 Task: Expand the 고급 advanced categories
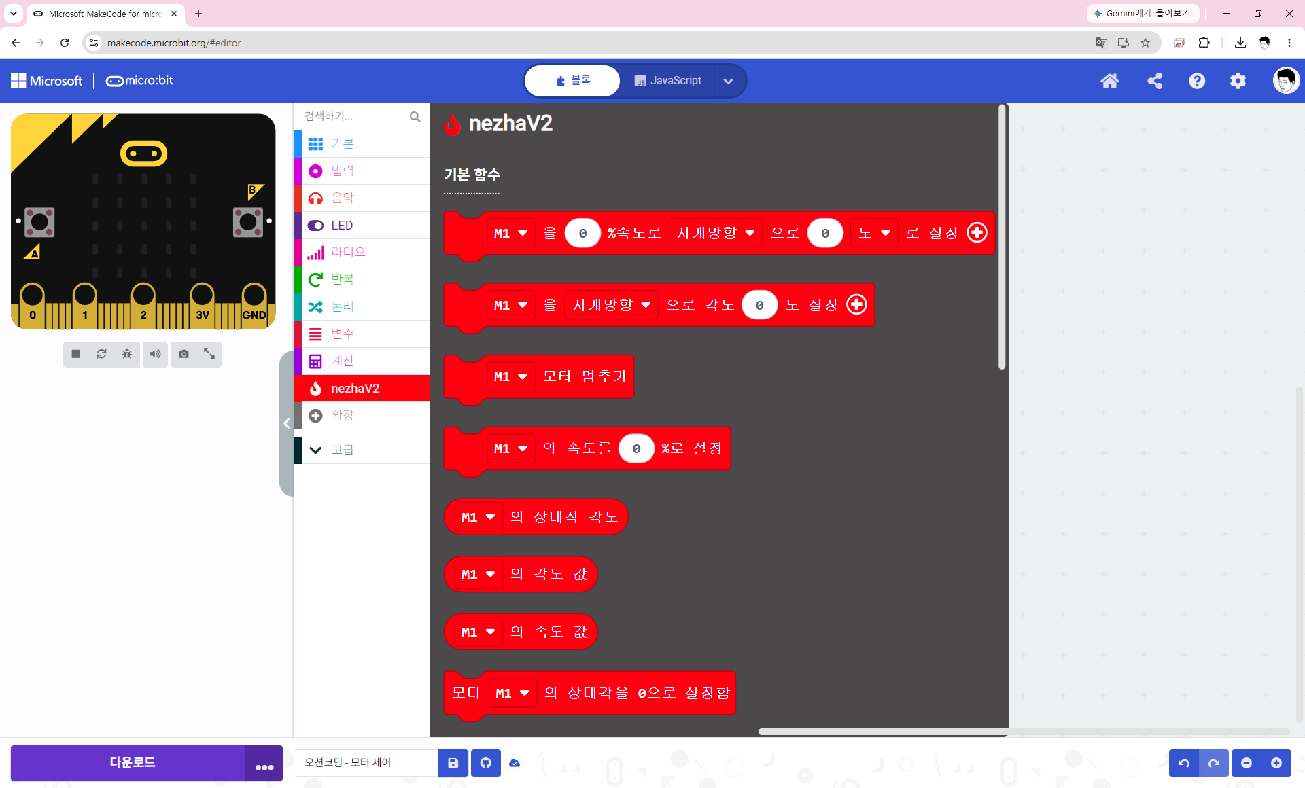[x=362, y=450]
